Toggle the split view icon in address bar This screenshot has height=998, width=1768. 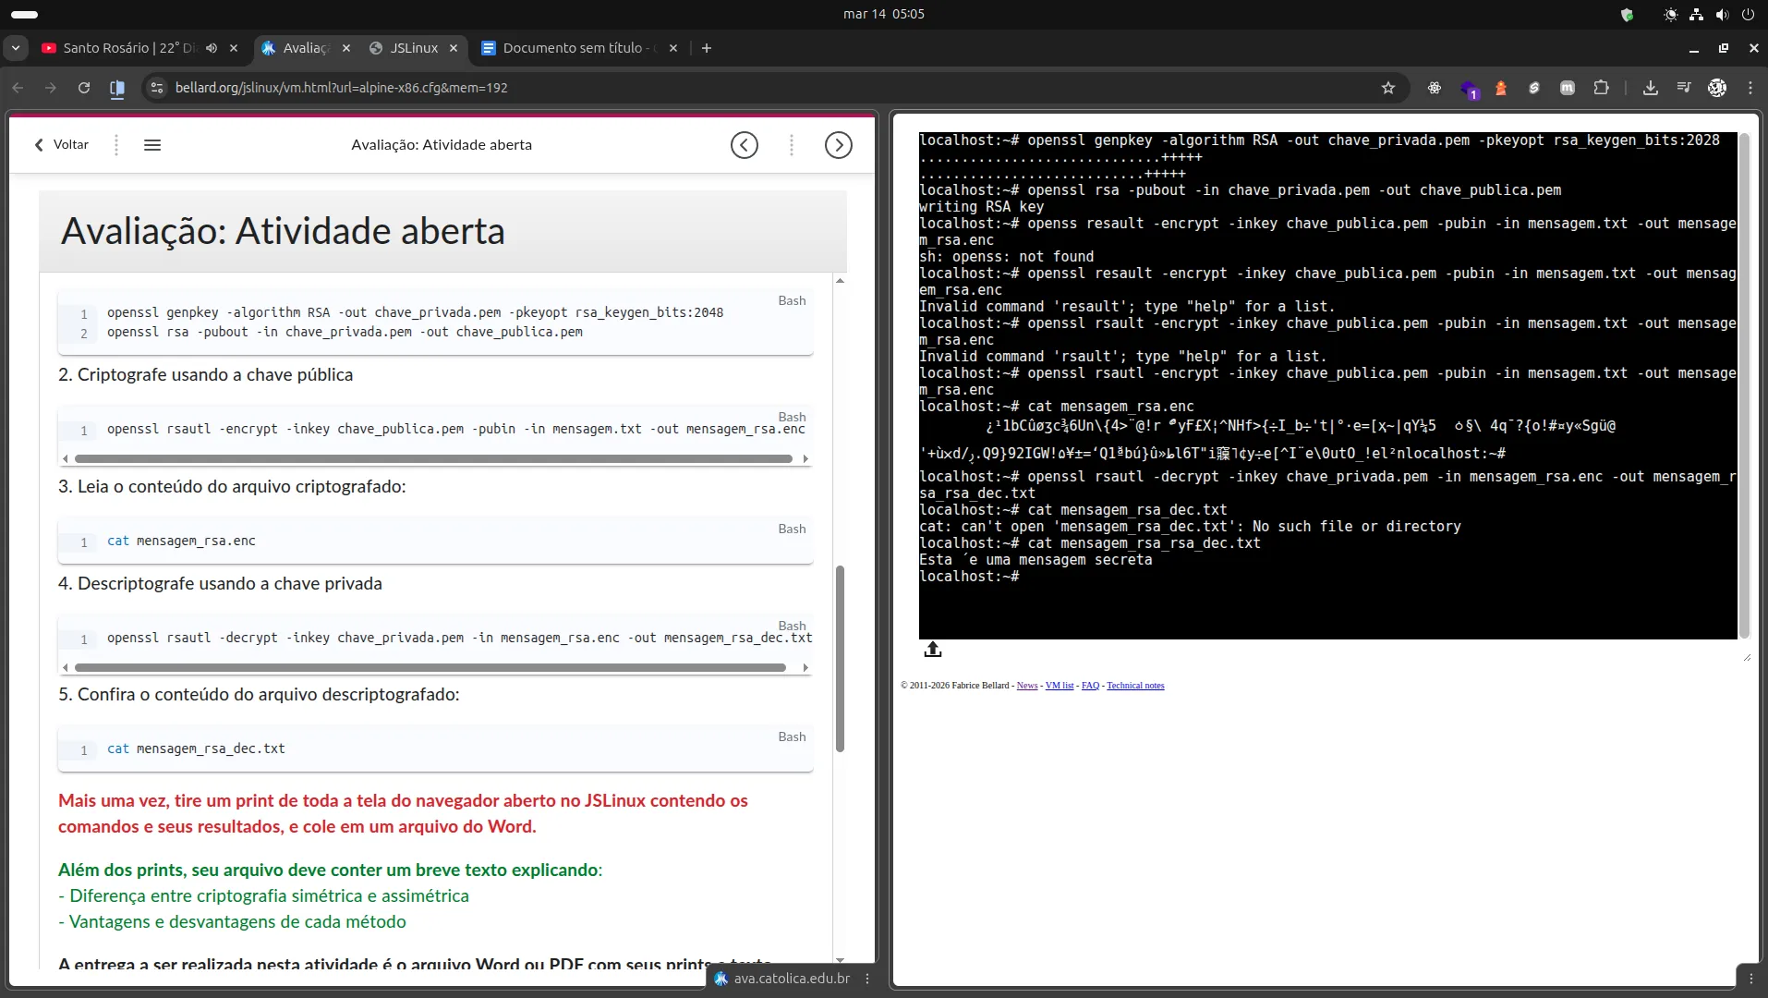coord(117,88)
